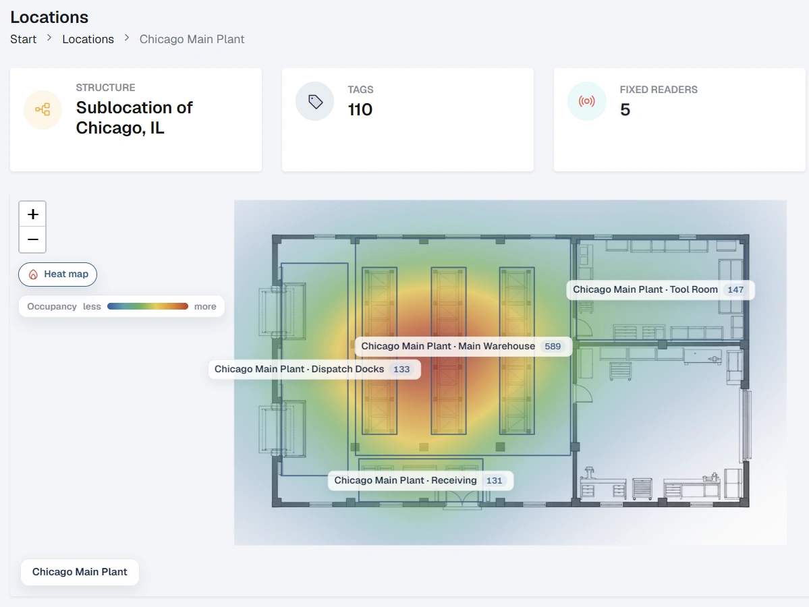Click the structure hierarchy icon
This screenshot has width=809, height=607.
[43, 109]
